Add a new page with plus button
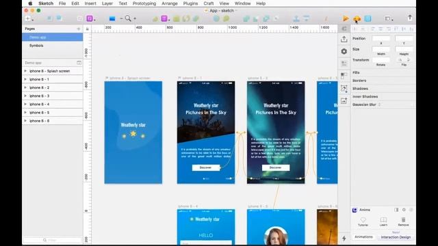The height and width of the screenshot is (246, 438). (x=79, y=29)
